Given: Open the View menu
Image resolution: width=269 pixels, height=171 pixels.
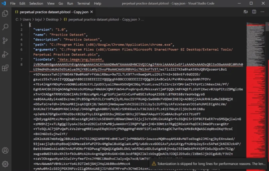Looking at the screenshot, I should (x=51, y=3).
